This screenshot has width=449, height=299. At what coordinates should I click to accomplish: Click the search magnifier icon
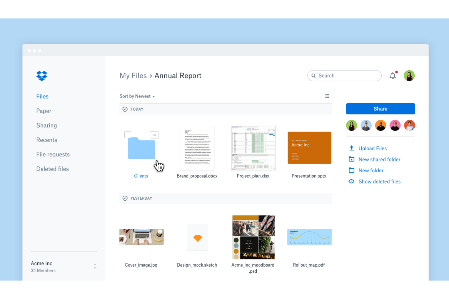(313, 75)
